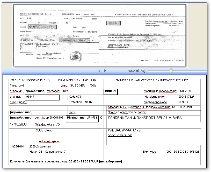Image resolution: width=211 pixels, height=172 pixels.
Task: Click 'Aard: OPLEGGER' cell text
Action: coord(73,85)
